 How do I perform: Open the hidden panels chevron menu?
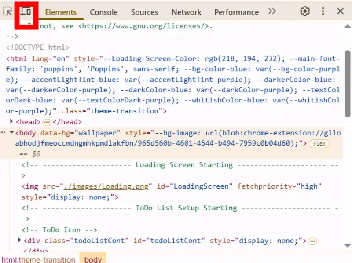(x=273, y=12)
